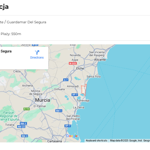Click the Segura title in map card
The image size is (150, 150).
tap(6, 51)
